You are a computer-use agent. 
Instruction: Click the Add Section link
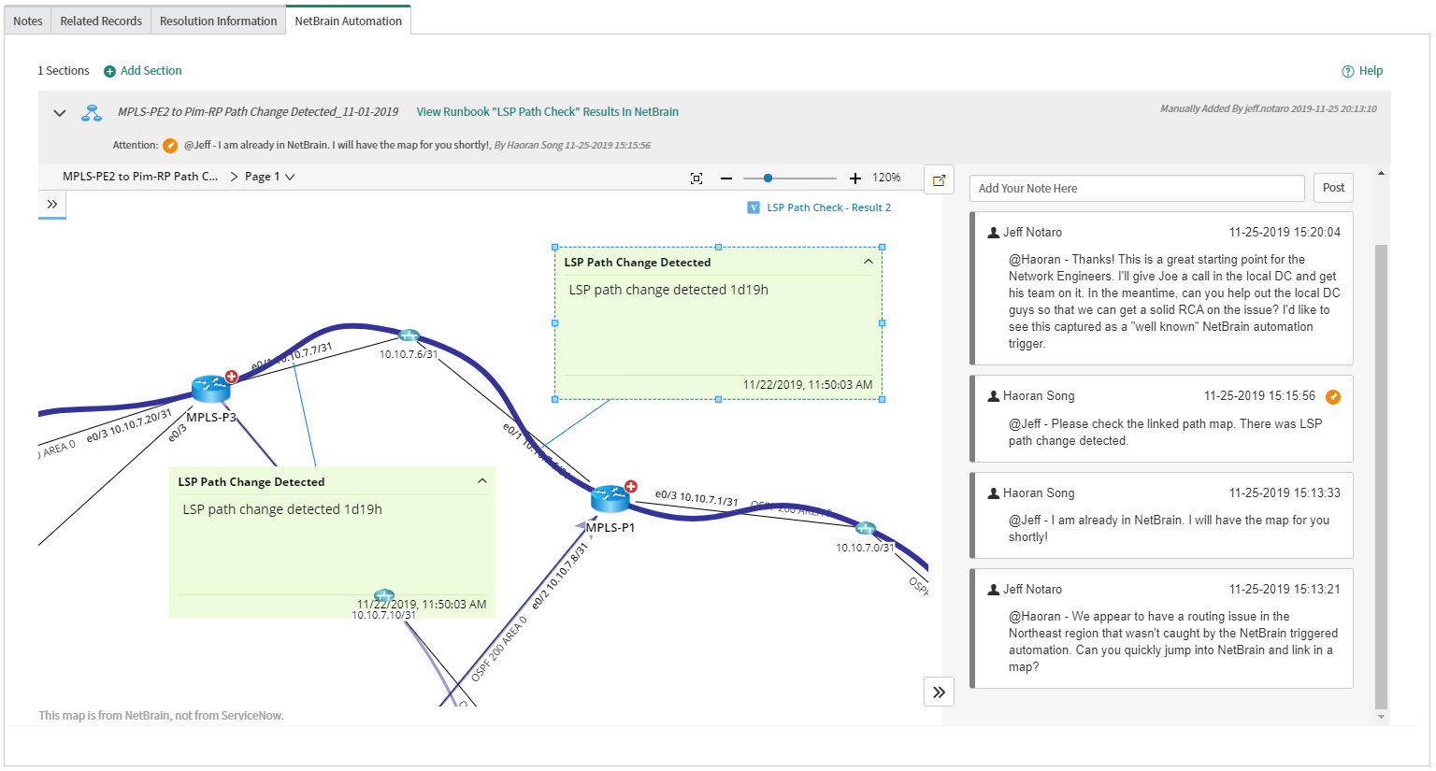pyautogui.click(x=151, y=70)
